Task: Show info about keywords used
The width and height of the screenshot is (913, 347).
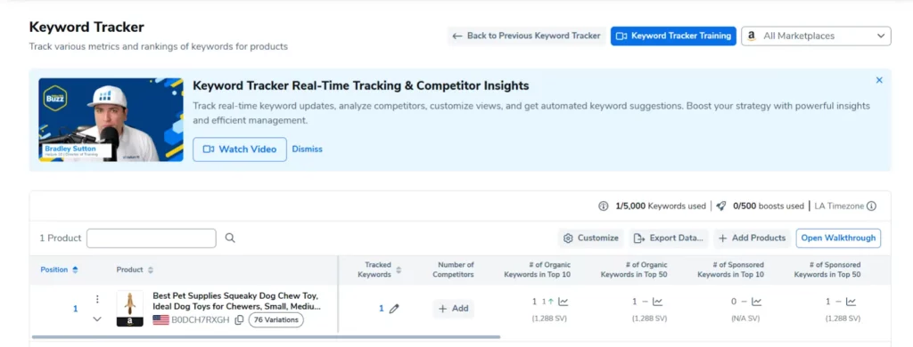Action: coord(604,206)
